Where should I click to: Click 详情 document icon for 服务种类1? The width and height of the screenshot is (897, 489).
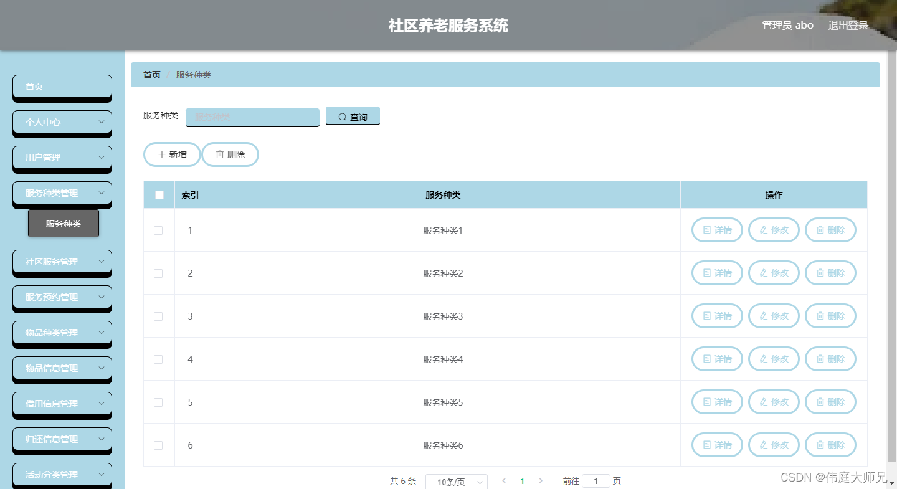[x=707, y=230]
